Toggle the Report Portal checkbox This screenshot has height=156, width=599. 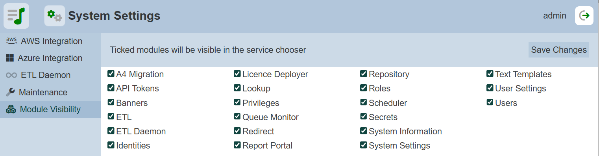point(237,145)
